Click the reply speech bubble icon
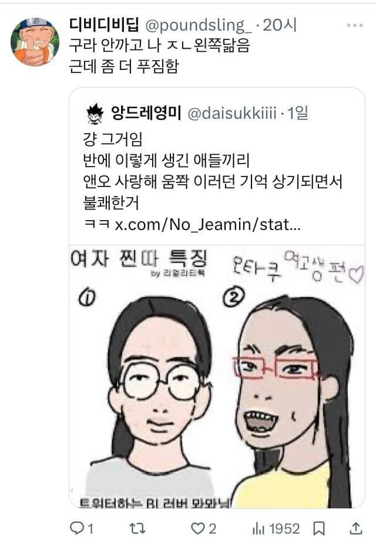This screenshot has width=376, height=543. 76,528
